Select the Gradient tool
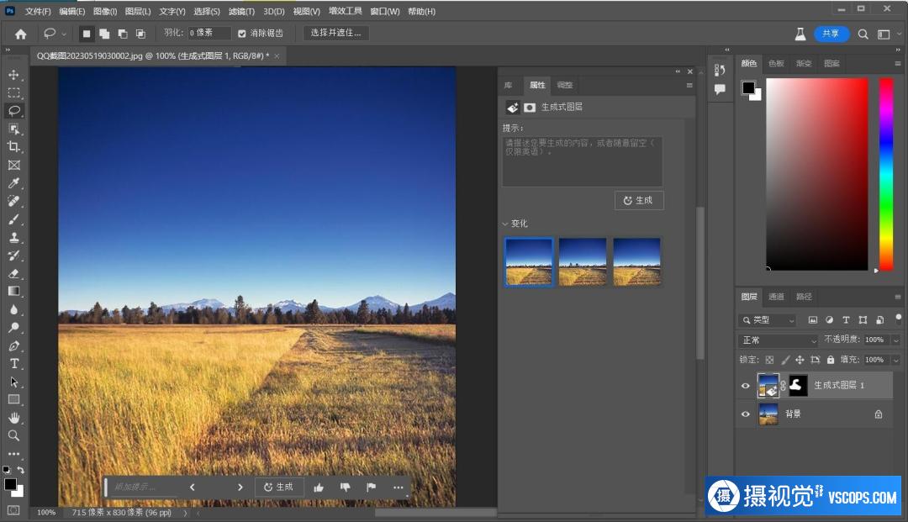This screenshot has width=908, height=522. pyautogui.click(x=14, y=291)
